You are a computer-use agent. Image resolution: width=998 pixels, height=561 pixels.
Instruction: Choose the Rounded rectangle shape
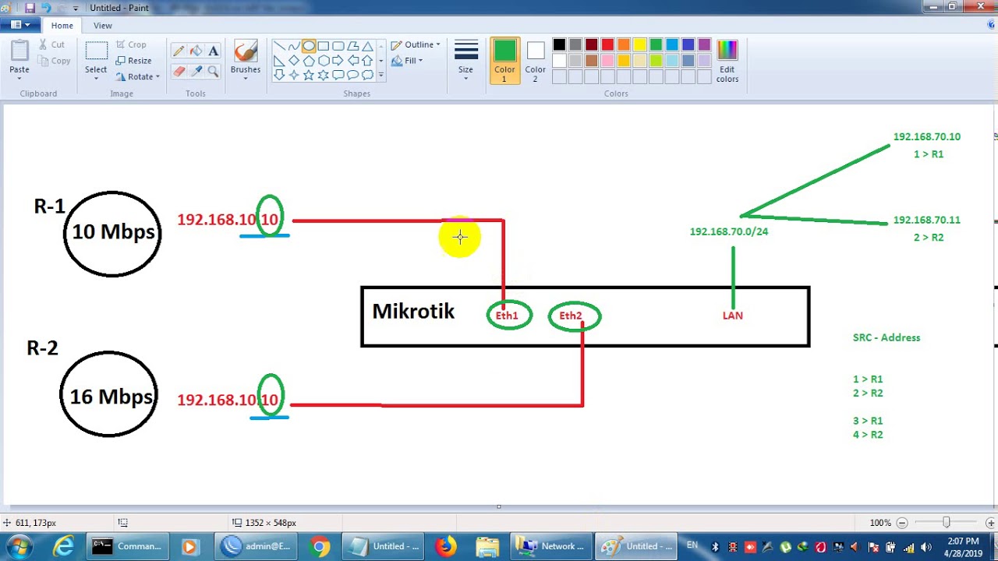pyautogui.click(x=338, y=46)
